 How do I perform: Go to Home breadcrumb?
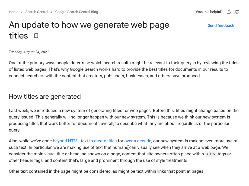pos(14,12)
